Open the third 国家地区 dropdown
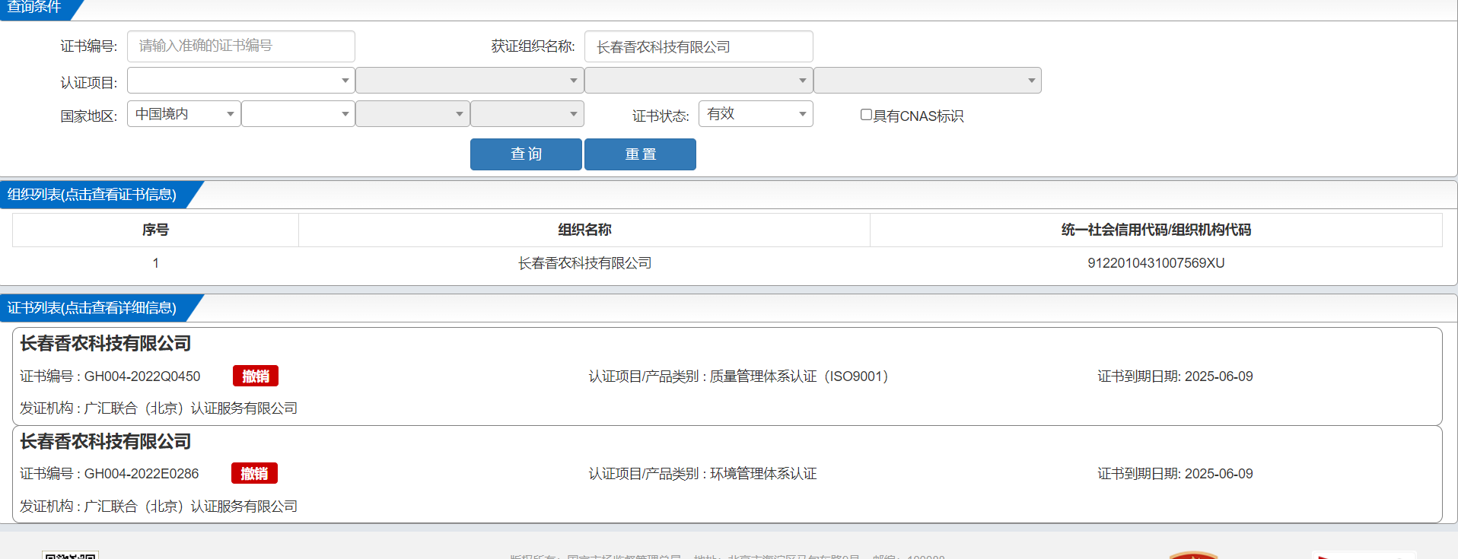 tap(412, 114)
